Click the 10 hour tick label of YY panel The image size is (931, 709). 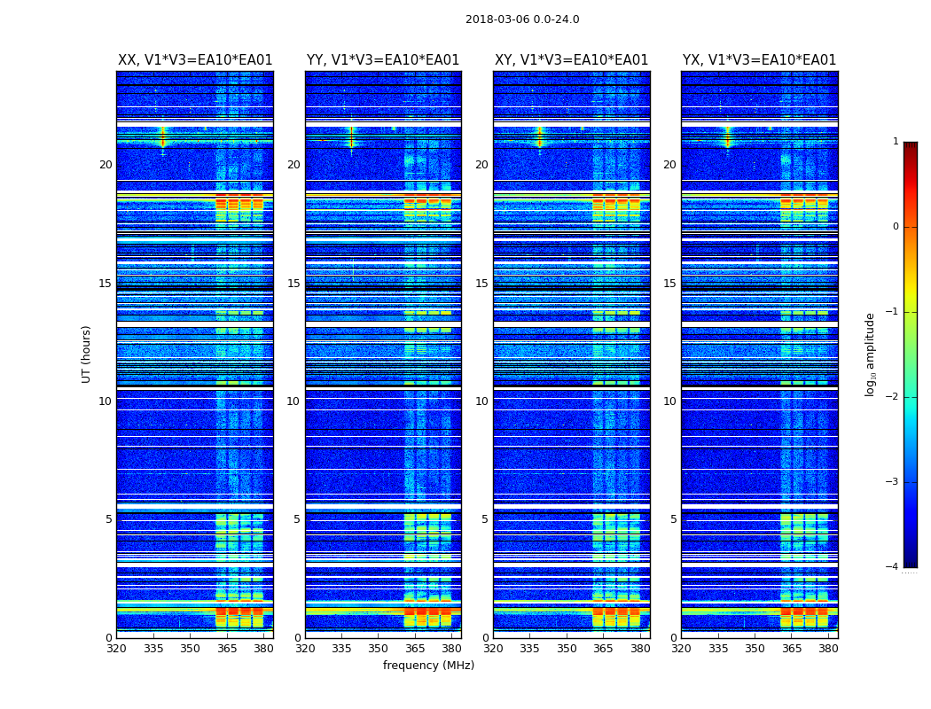[293, 401]
